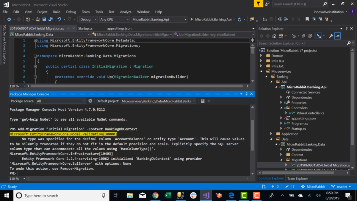Expand the Application folder in Solution Explorer
This screenshot has height=201, width=357.
[271, 134]
